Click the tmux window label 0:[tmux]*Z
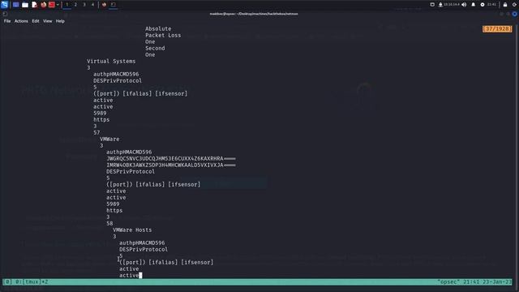 [32, 282]
